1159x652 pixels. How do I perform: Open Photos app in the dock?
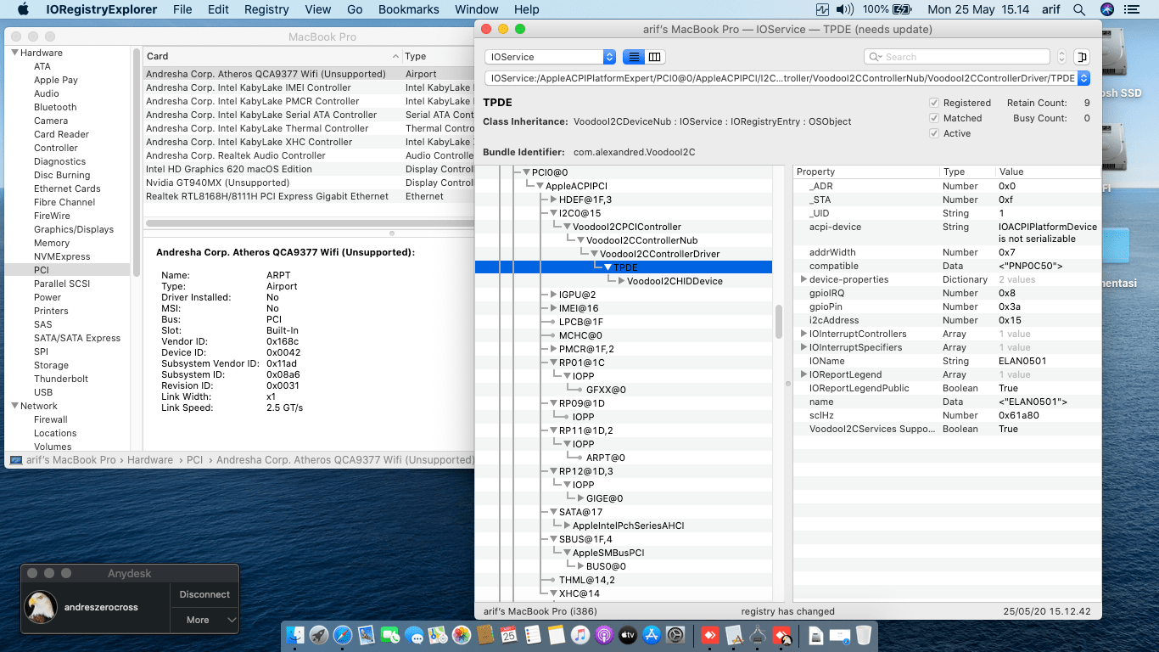[x=462, y=635]
